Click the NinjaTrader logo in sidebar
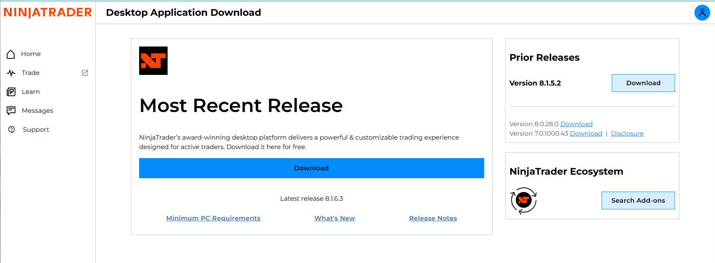This screenshot has height=263, width=715. tap(48, 13)
